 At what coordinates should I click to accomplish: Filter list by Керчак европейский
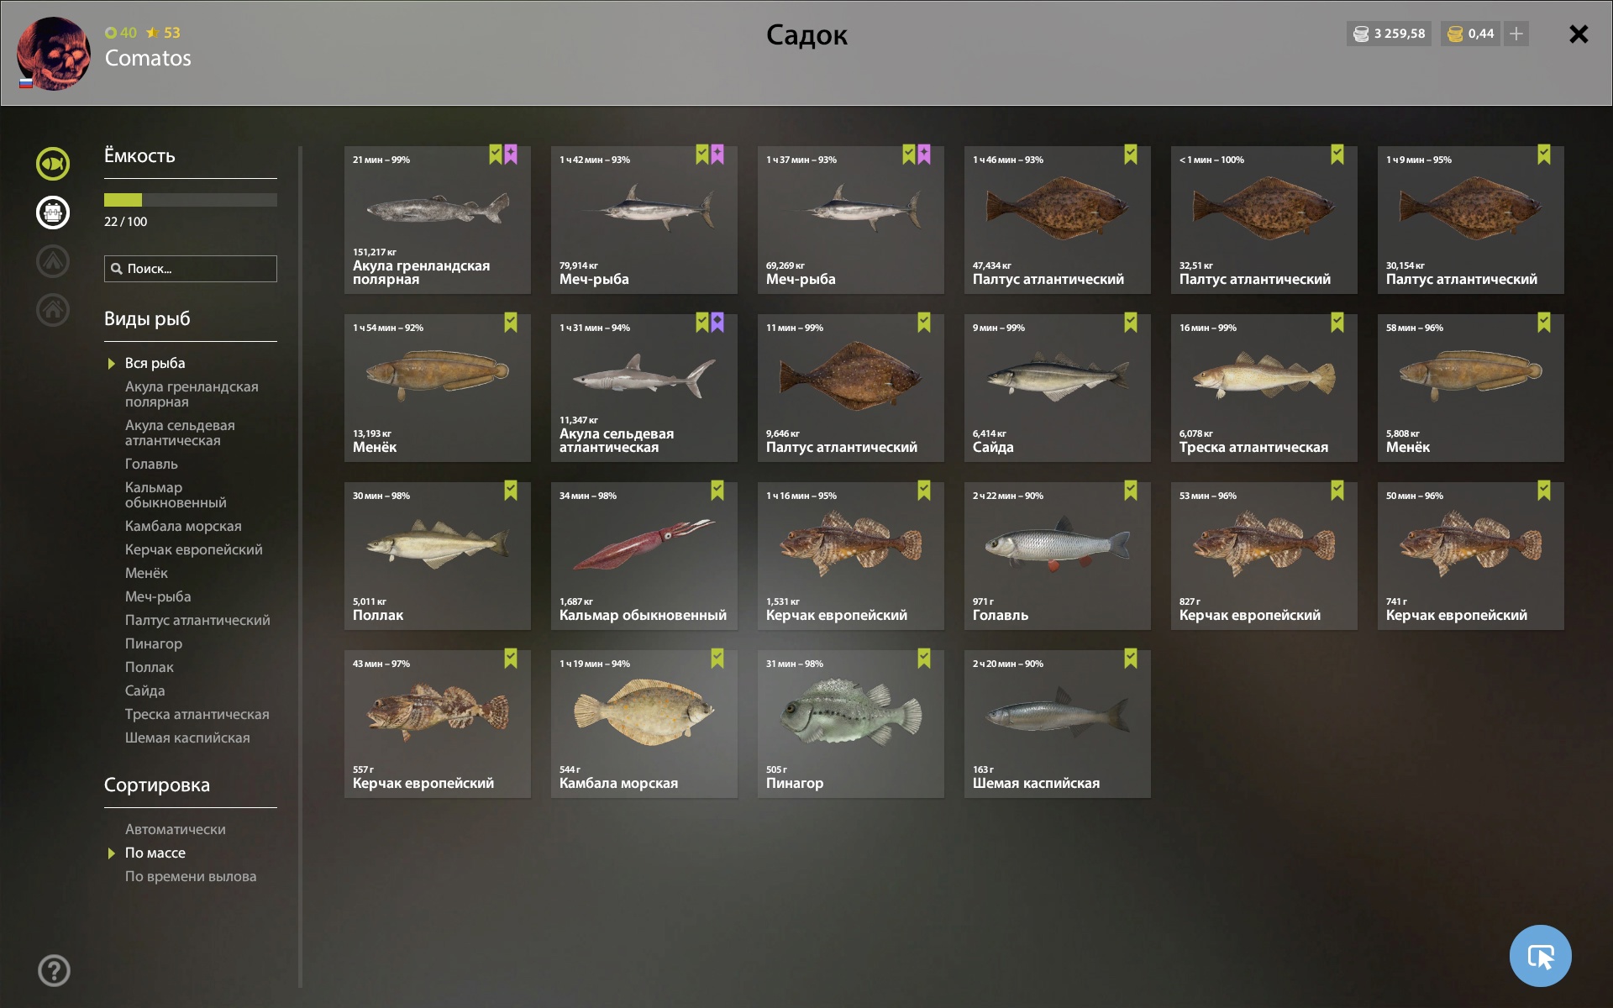tap(193, 549)
